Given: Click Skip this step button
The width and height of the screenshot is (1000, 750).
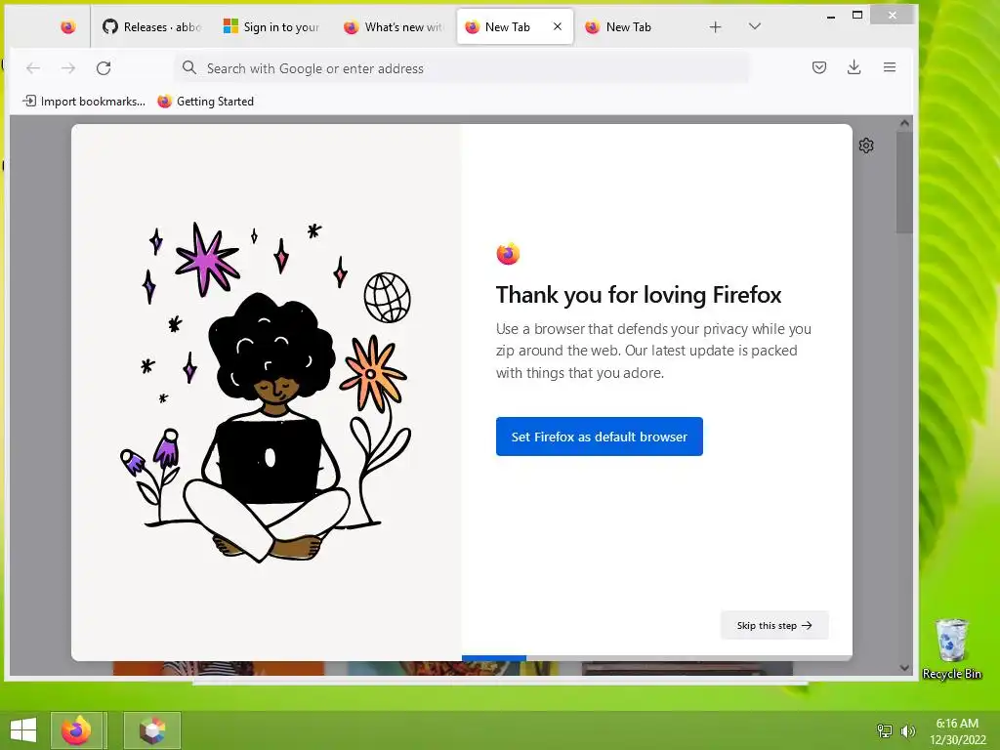Looking at the screenshot, I should 774,626.
